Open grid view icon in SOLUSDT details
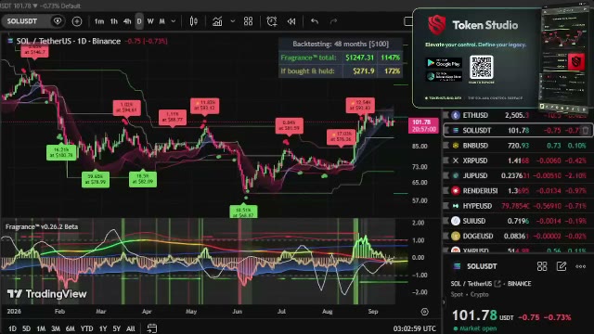Image resolution: width=594 pixels, height=334 pixels. coord(542,266)
